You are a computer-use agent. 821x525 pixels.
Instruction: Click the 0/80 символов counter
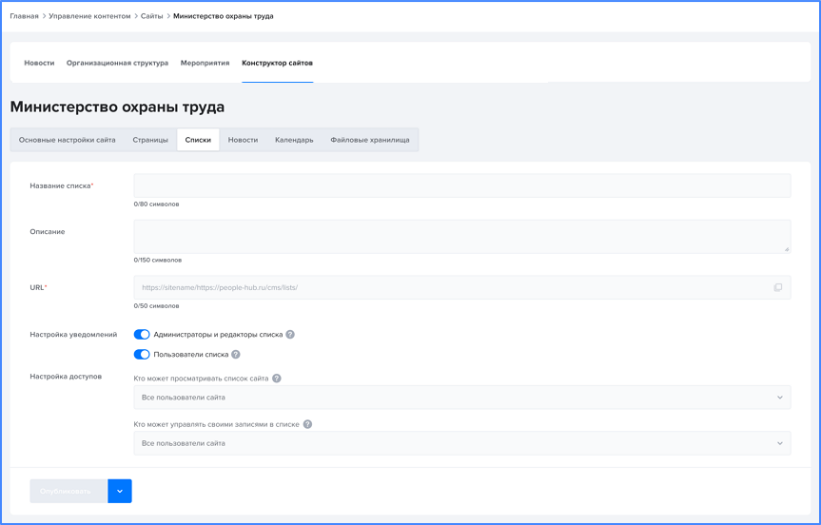(x=156, y=204)
